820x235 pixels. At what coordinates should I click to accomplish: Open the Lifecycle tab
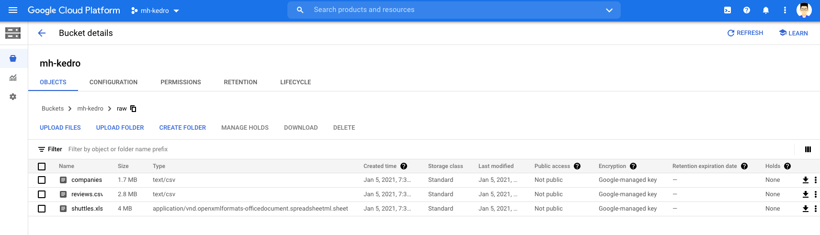pyautogui.click(x=296, y=82)
